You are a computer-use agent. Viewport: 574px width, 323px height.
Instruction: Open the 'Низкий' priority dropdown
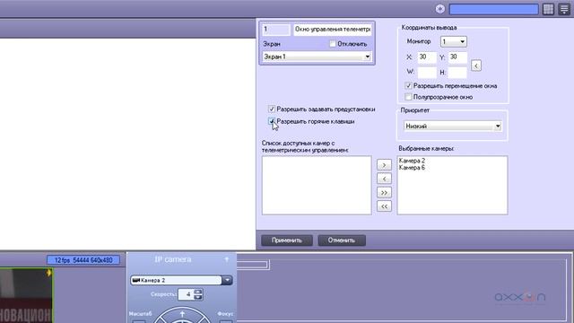452,126
